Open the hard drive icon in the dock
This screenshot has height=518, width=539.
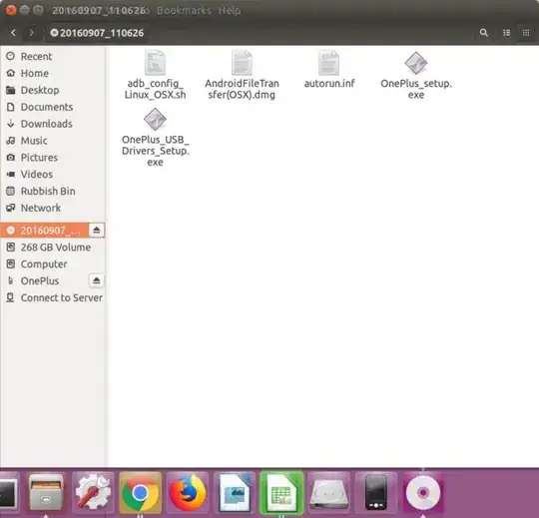(x=328, y=492)
